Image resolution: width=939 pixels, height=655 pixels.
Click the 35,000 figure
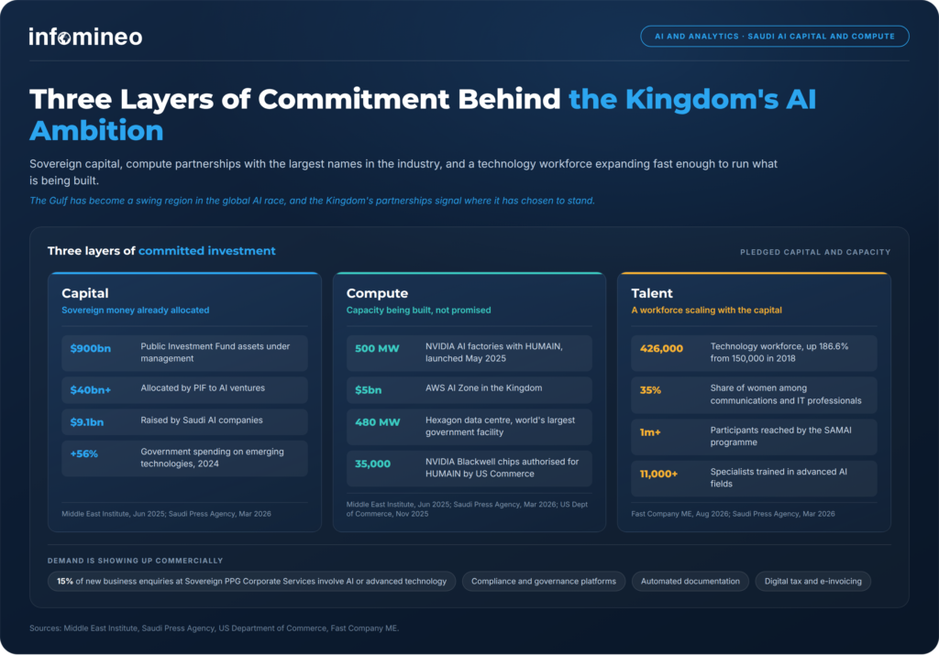point(372,464)
